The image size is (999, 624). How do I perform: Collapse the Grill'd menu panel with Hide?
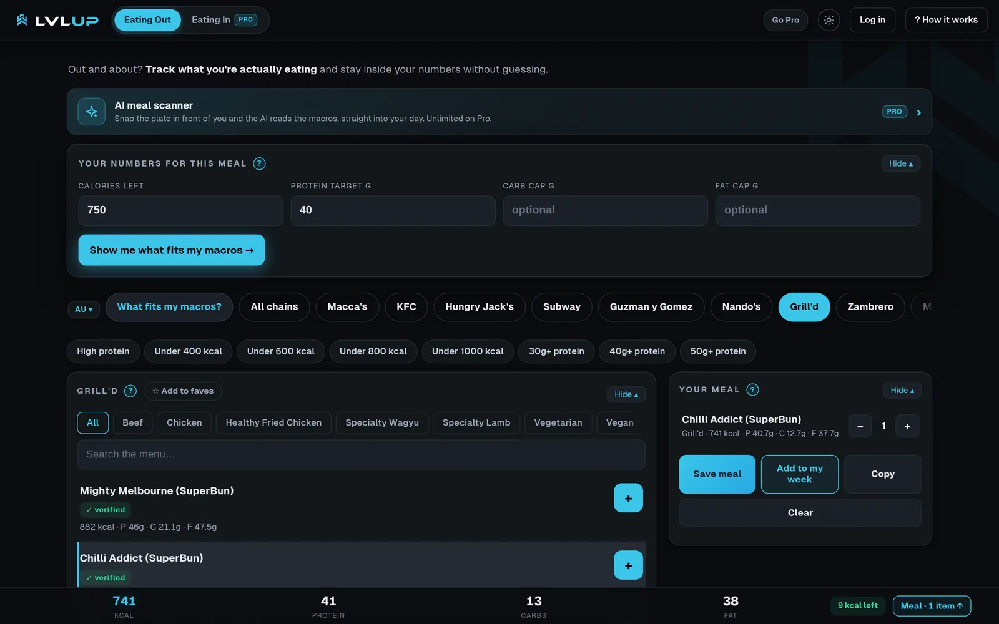tap(626, 394)
